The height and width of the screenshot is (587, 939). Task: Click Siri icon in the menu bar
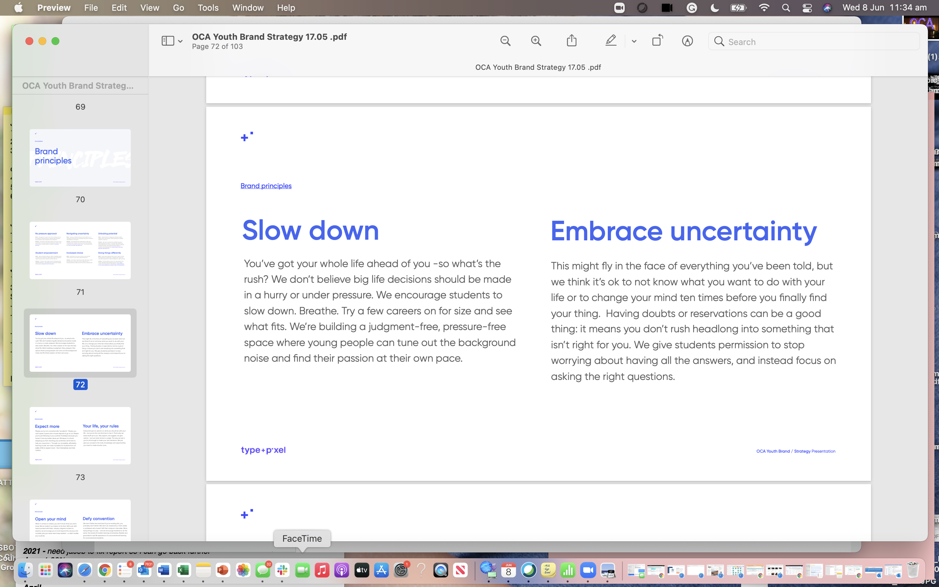[x=827, y=8]
